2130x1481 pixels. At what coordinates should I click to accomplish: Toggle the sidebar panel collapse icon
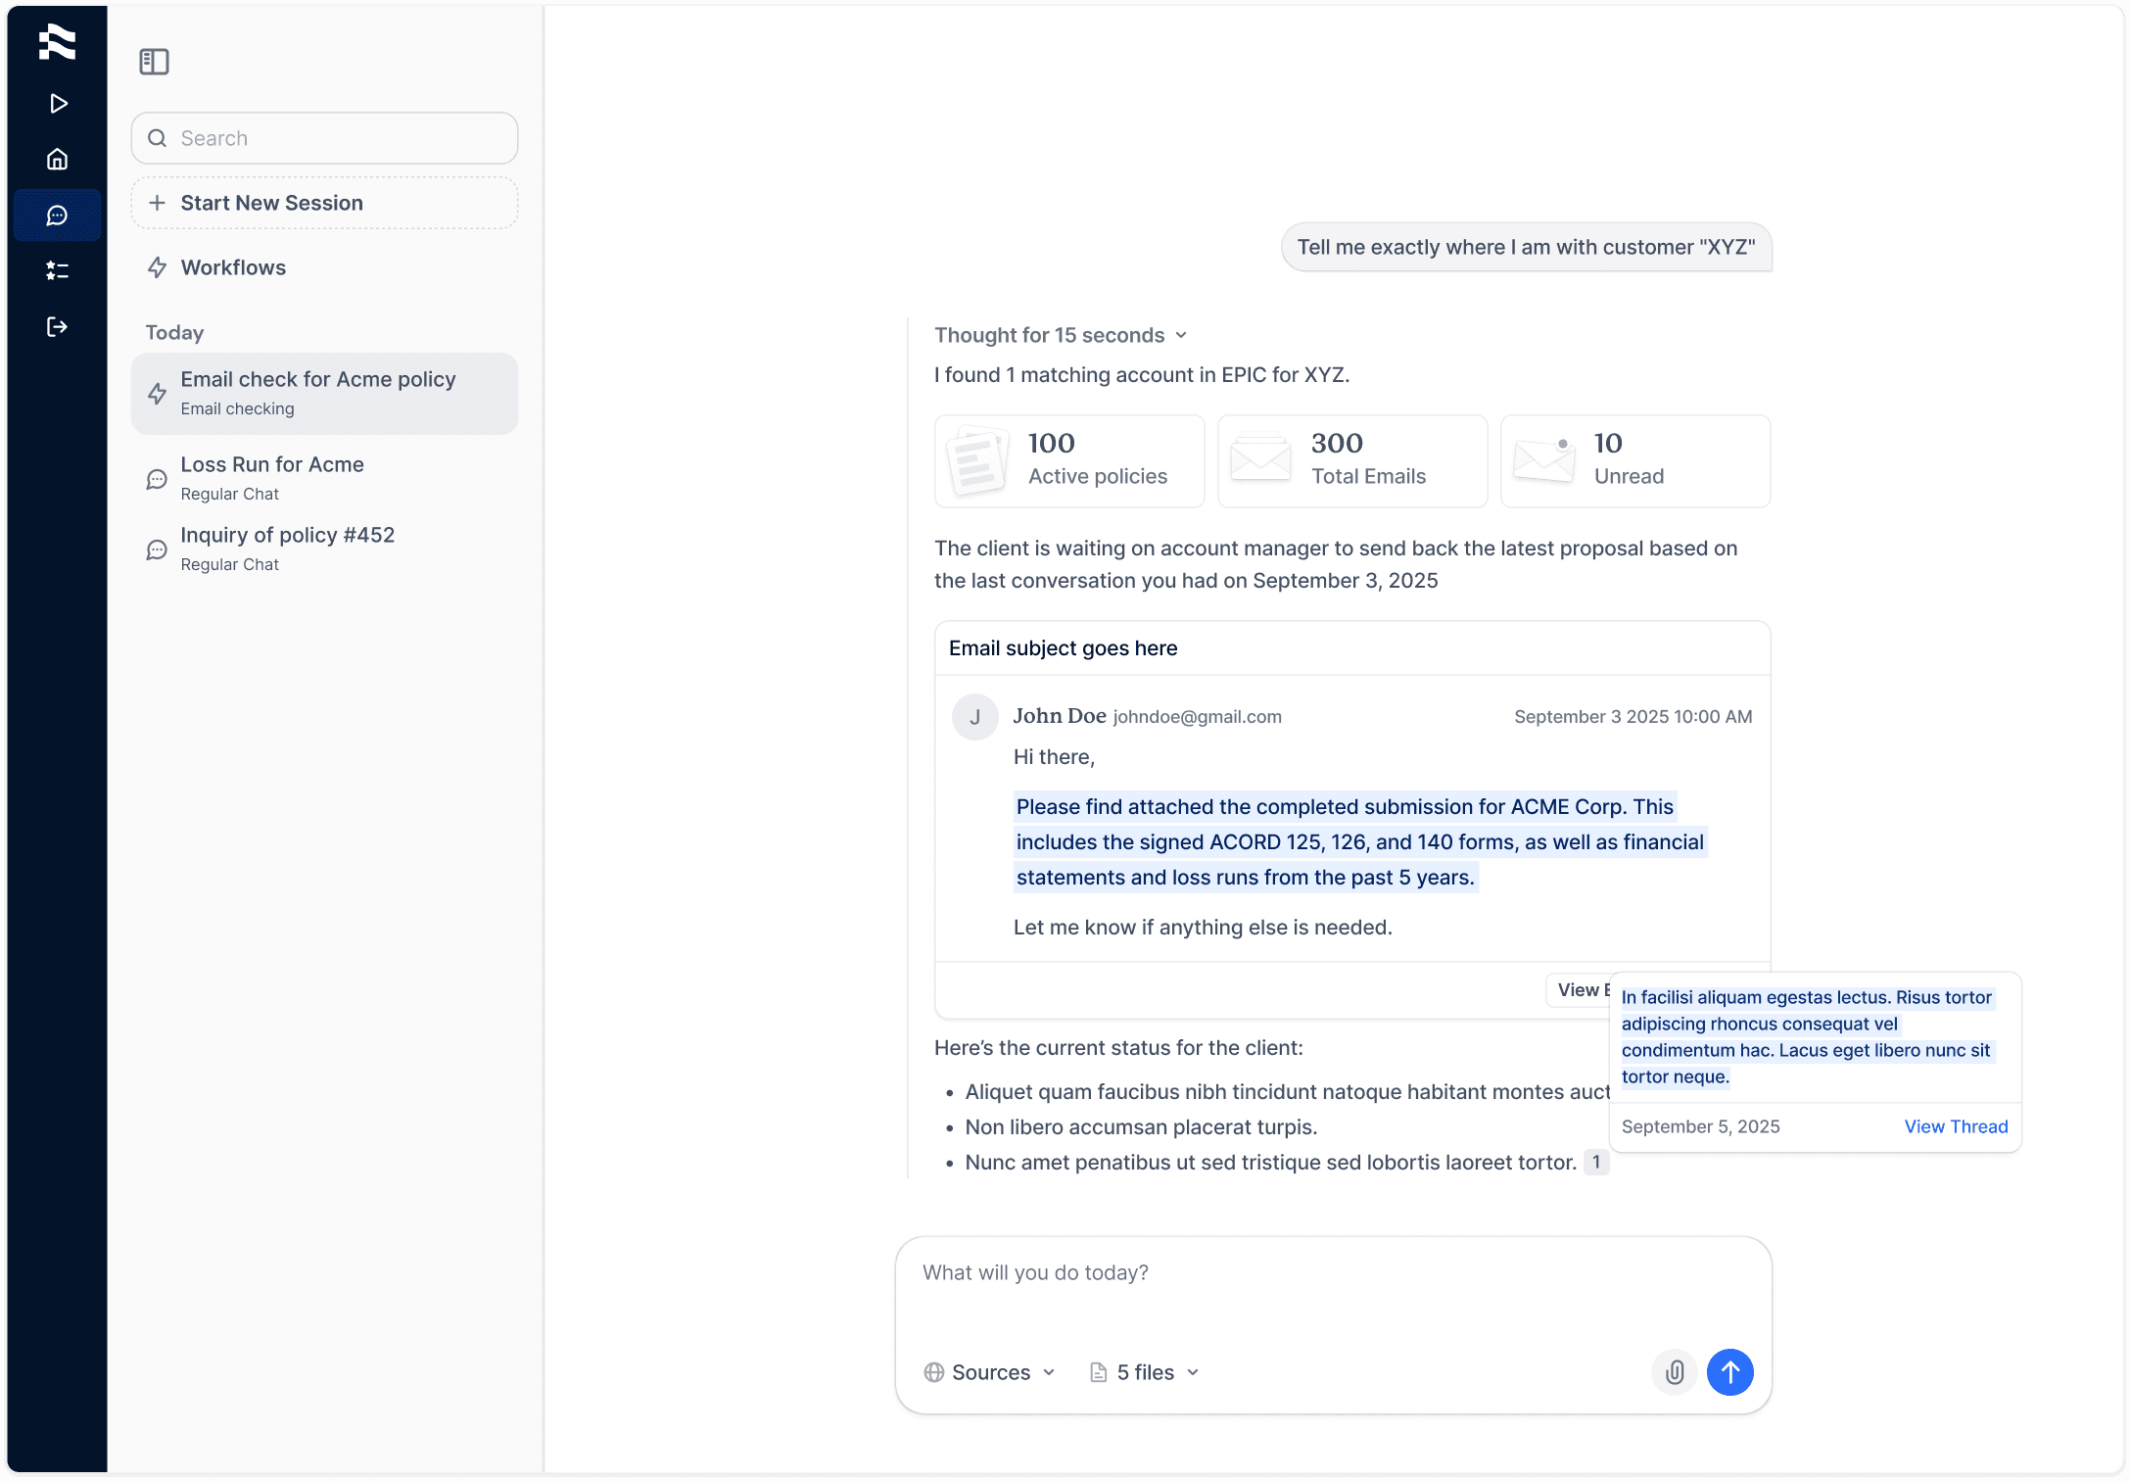(x=154, y=62)
